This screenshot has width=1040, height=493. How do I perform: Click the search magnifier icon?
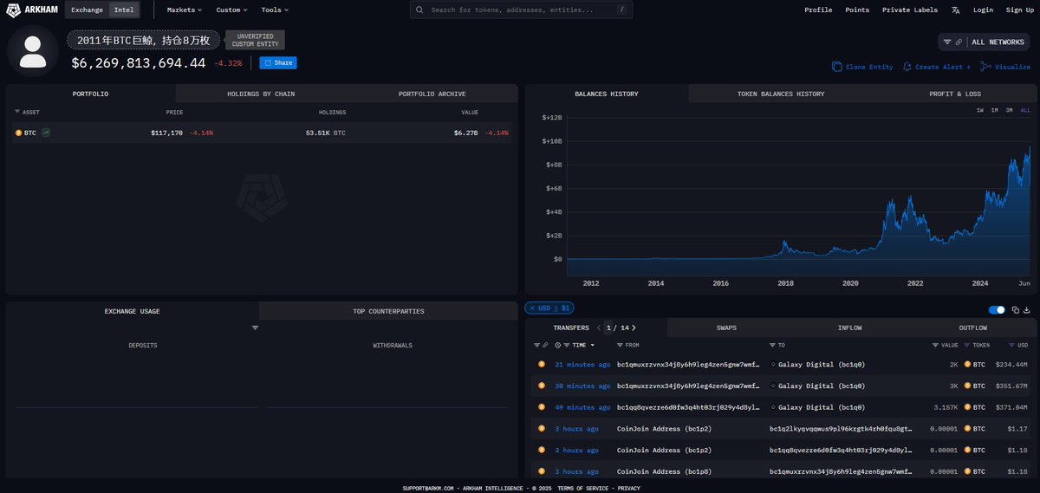tap(420, 10)
